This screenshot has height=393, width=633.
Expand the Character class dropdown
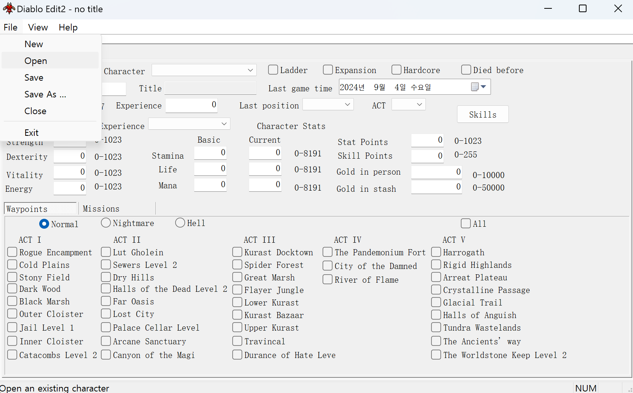click(x=204, y=70)
